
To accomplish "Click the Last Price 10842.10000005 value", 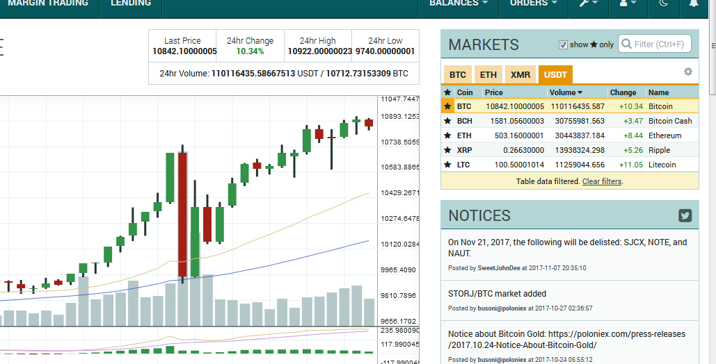I will 184,51.
